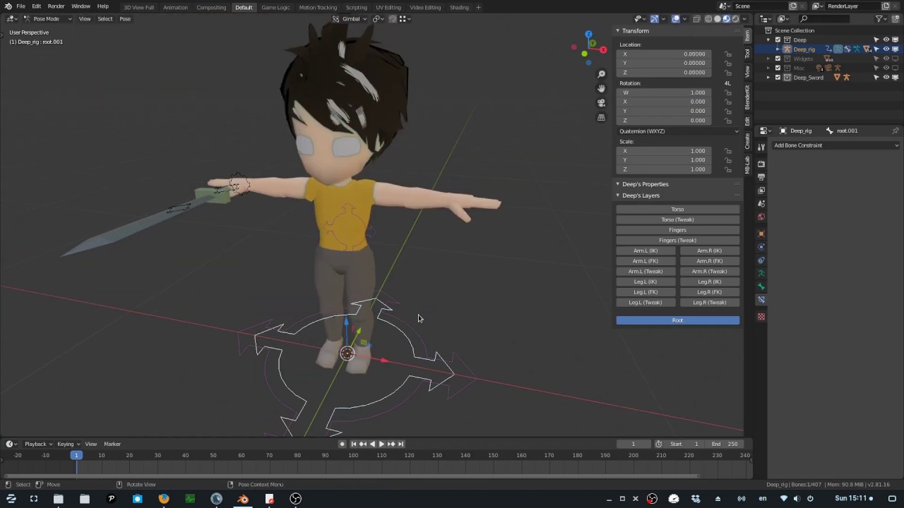Click the Leg.R (FK) layer button
This screenshot has height=508, width=904.
coord(709,292)
